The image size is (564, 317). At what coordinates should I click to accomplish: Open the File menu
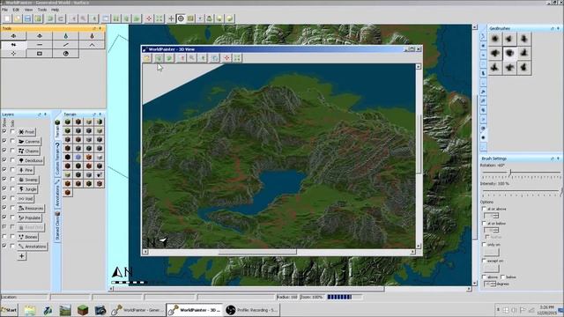click(4, 10)
